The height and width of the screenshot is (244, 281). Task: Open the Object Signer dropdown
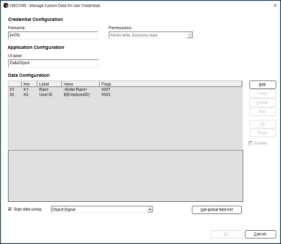[102, 209]
